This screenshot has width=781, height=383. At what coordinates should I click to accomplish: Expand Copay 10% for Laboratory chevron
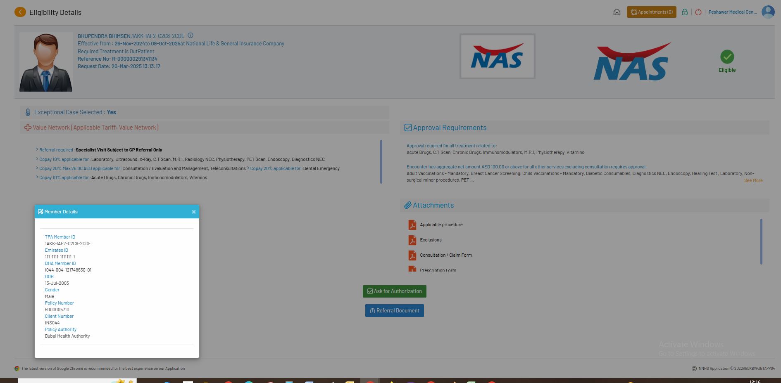tap(37, 159)
